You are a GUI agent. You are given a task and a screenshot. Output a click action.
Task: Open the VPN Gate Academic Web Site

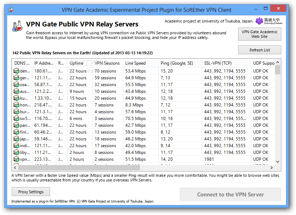(260, 34)
